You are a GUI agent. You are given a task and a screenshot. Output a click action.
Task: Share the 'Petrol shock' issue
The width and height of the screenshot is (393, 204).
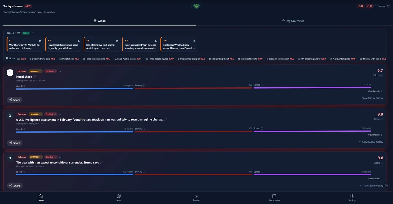pyautogui.click(x=15, y=100)
